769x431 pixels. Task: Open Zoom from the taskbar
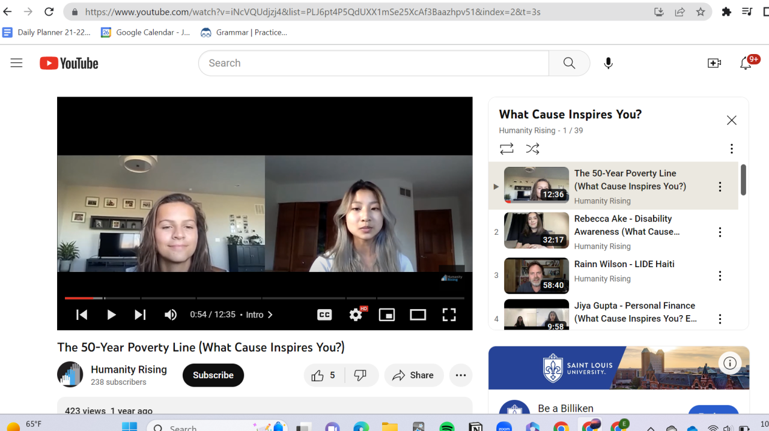point(504,427)
